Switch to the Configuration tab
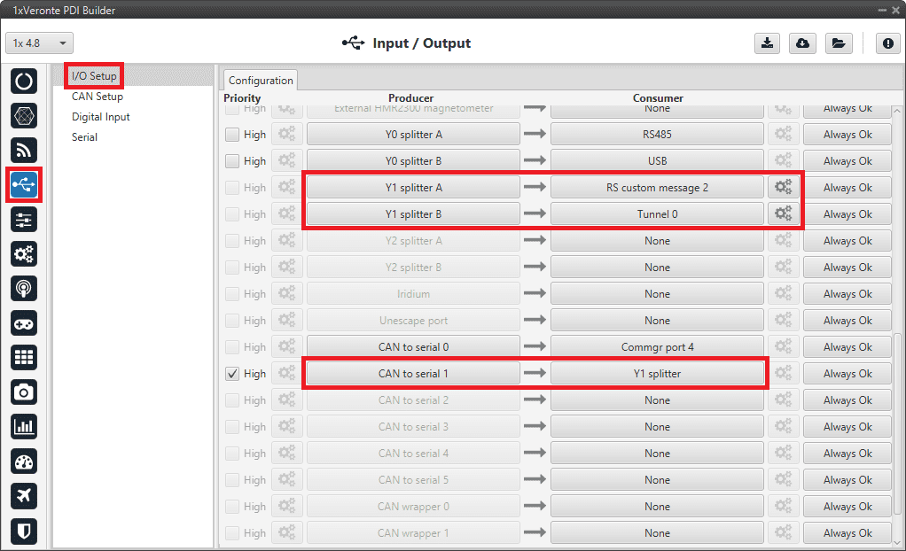 pyautogui.click(x=261, y=81)
